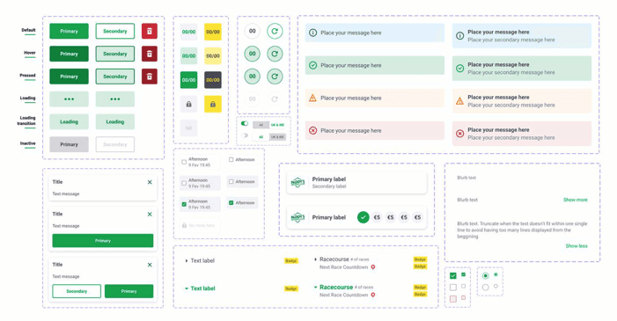Click the dark grey 00/00 odds tile

click(213, 80)
